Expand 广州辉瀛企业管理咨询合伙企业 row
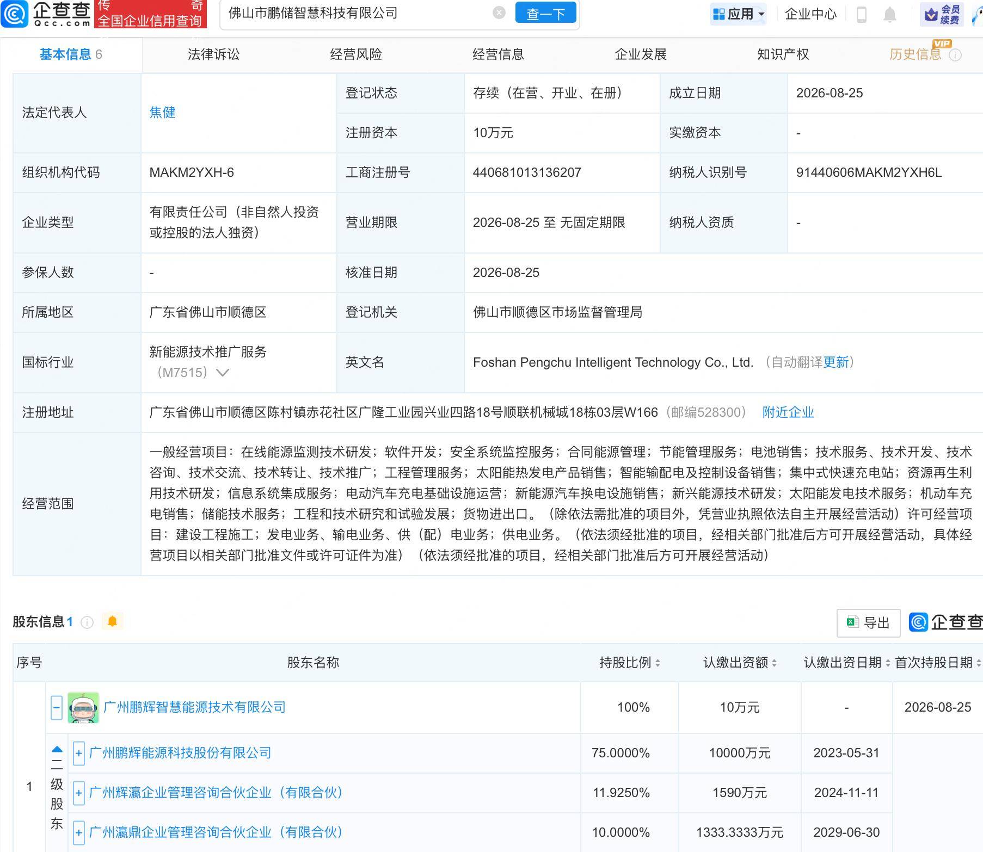Screen dimensions: 983x852 click(79, 793)
